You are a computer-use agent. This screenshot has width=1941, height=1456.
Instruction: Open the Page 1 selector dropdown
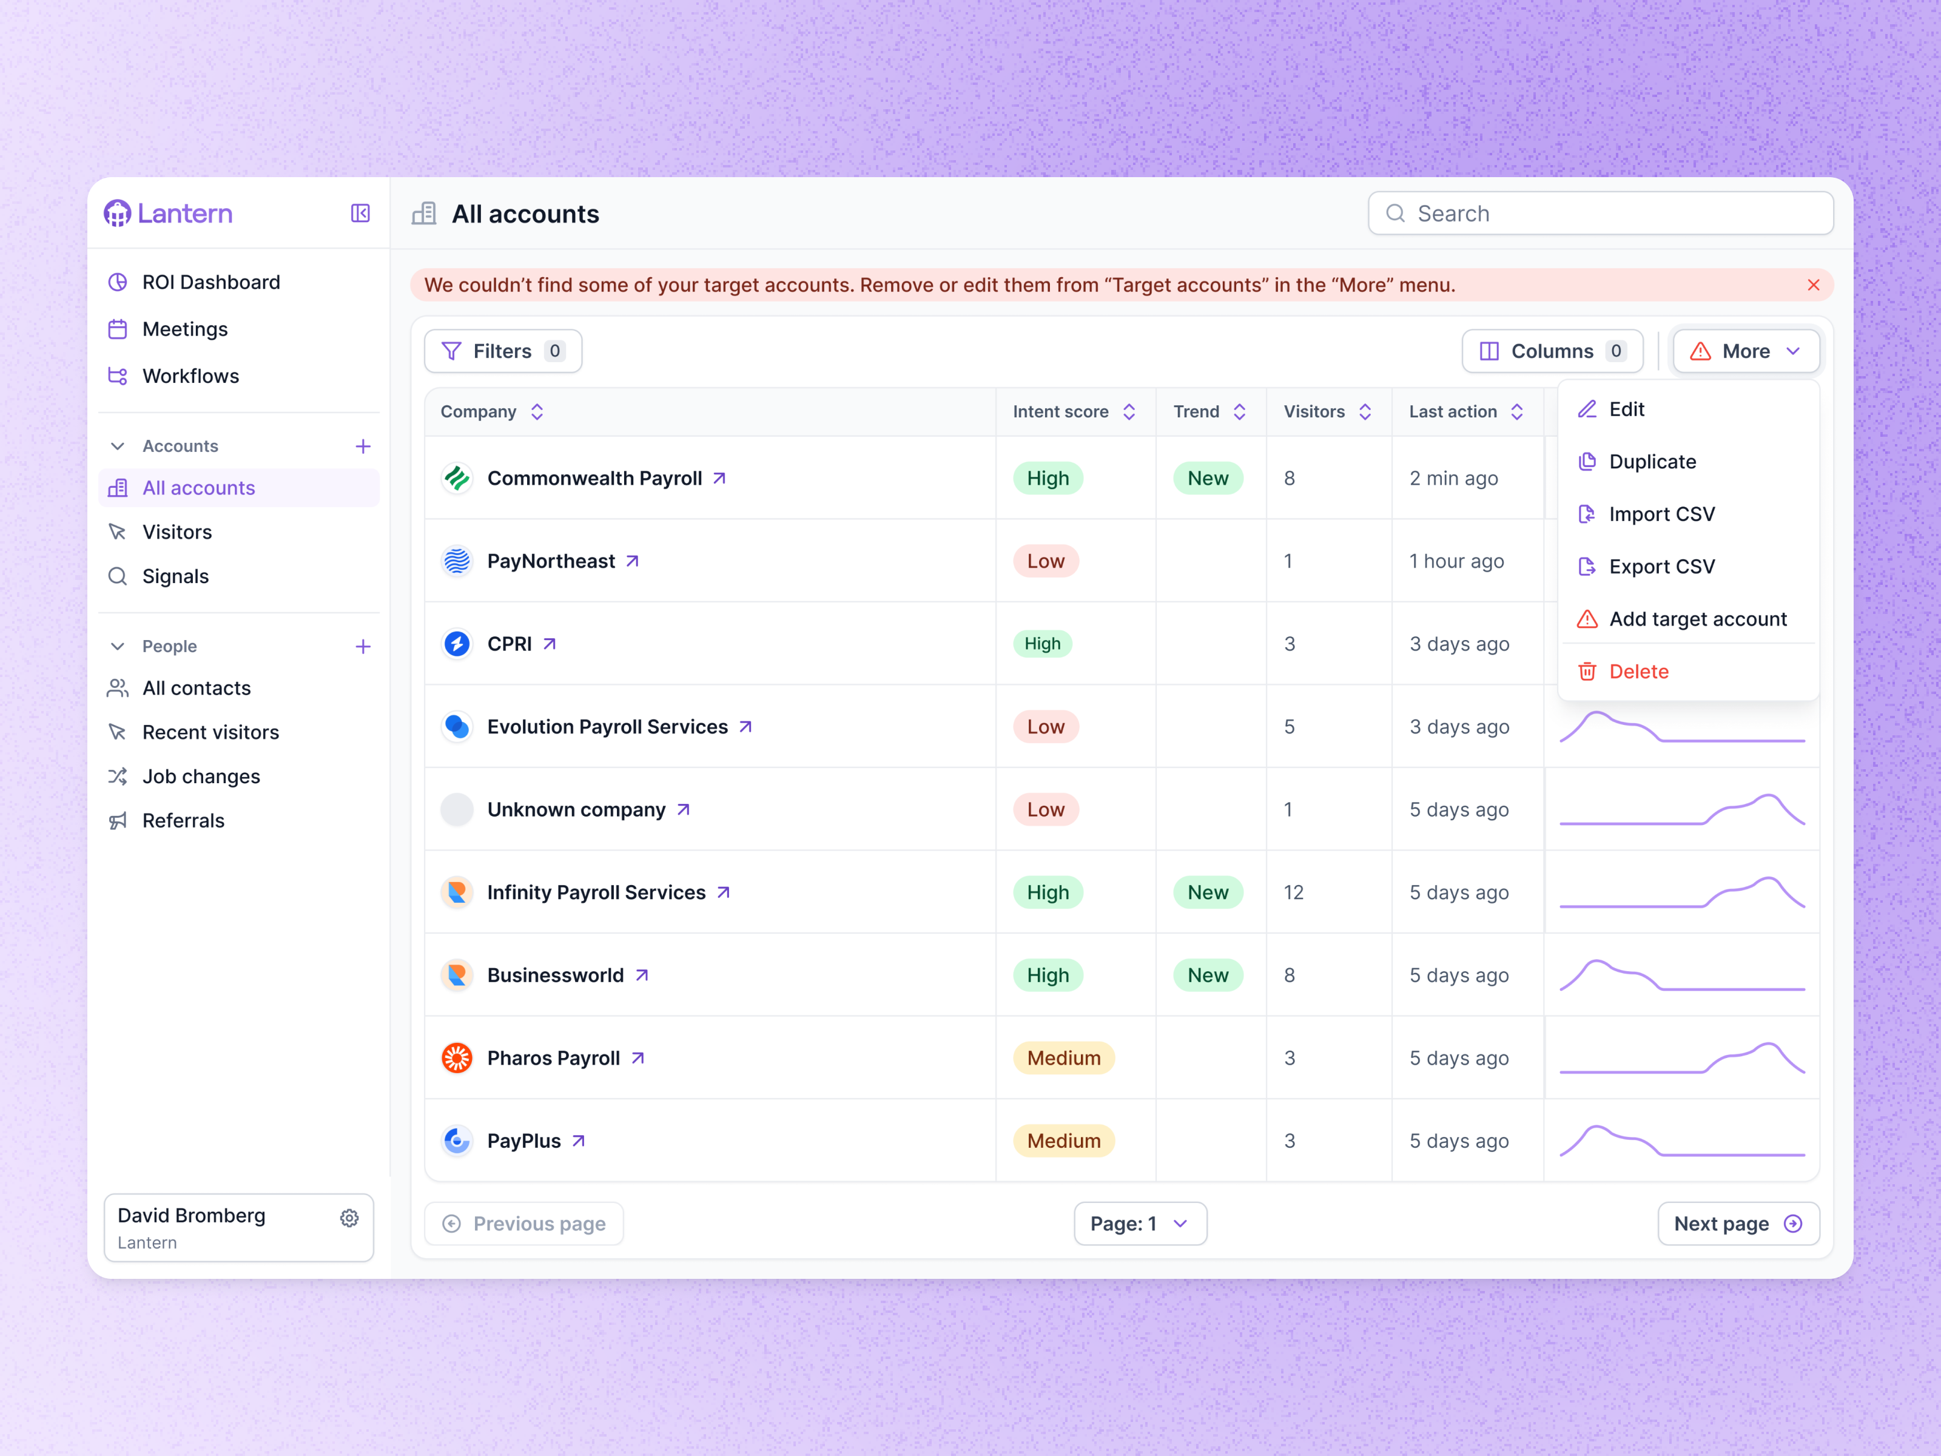[x=1140, y=1222]
